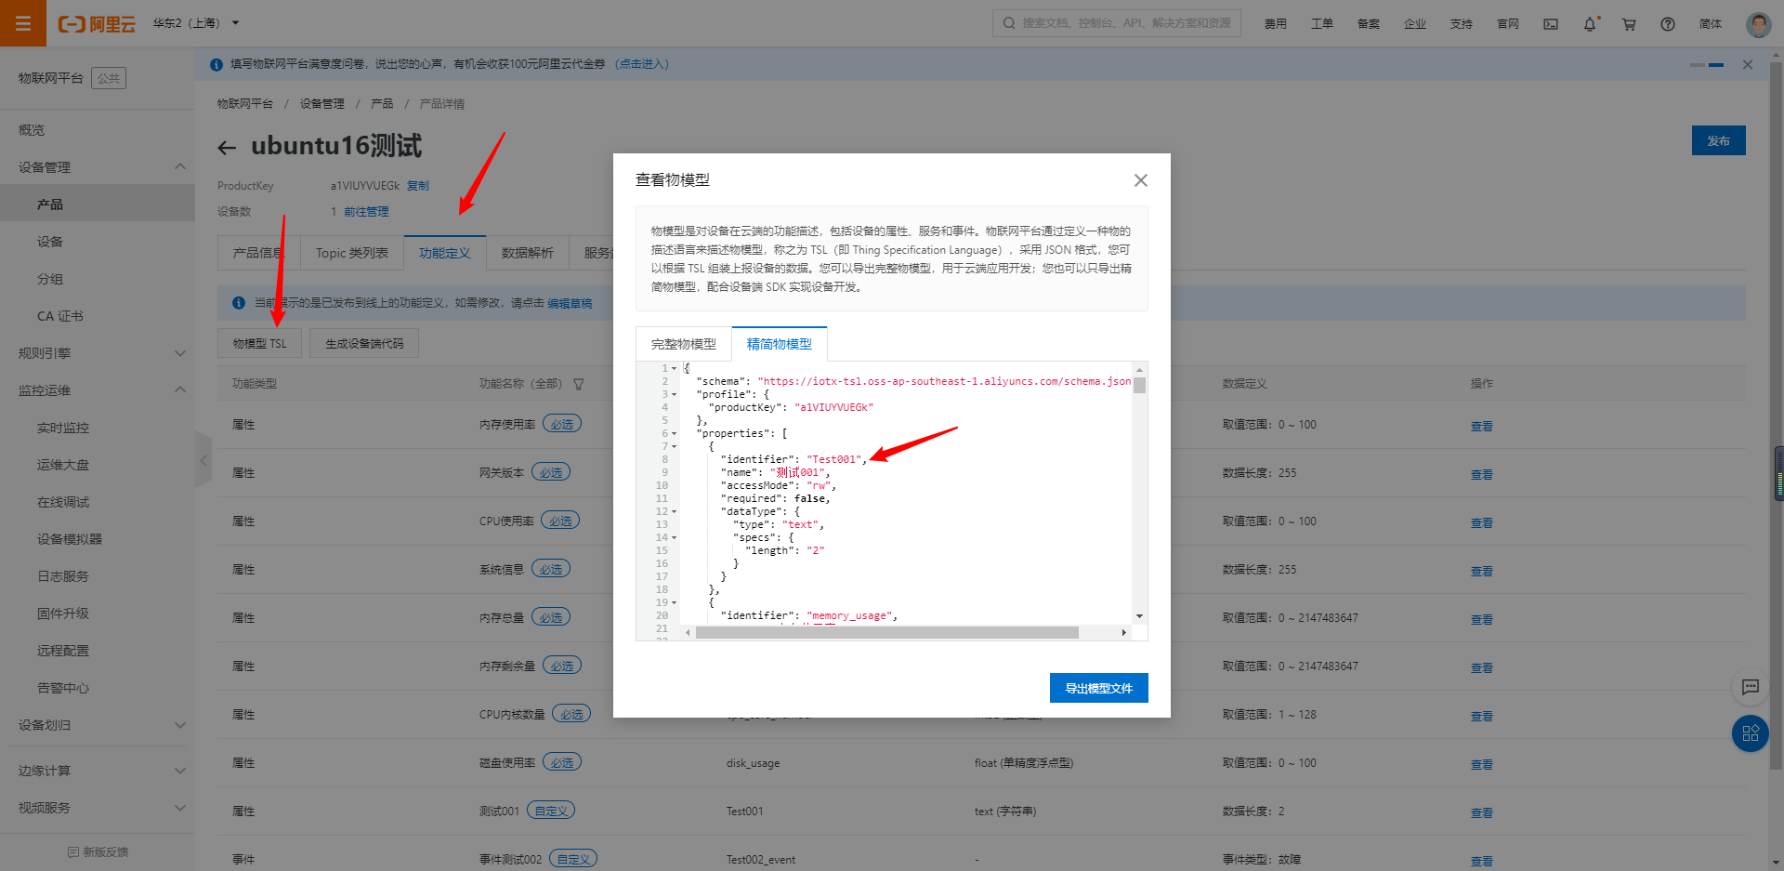Click the 导出模型文件 button
1784x871 pixels.
(1098, 688)
